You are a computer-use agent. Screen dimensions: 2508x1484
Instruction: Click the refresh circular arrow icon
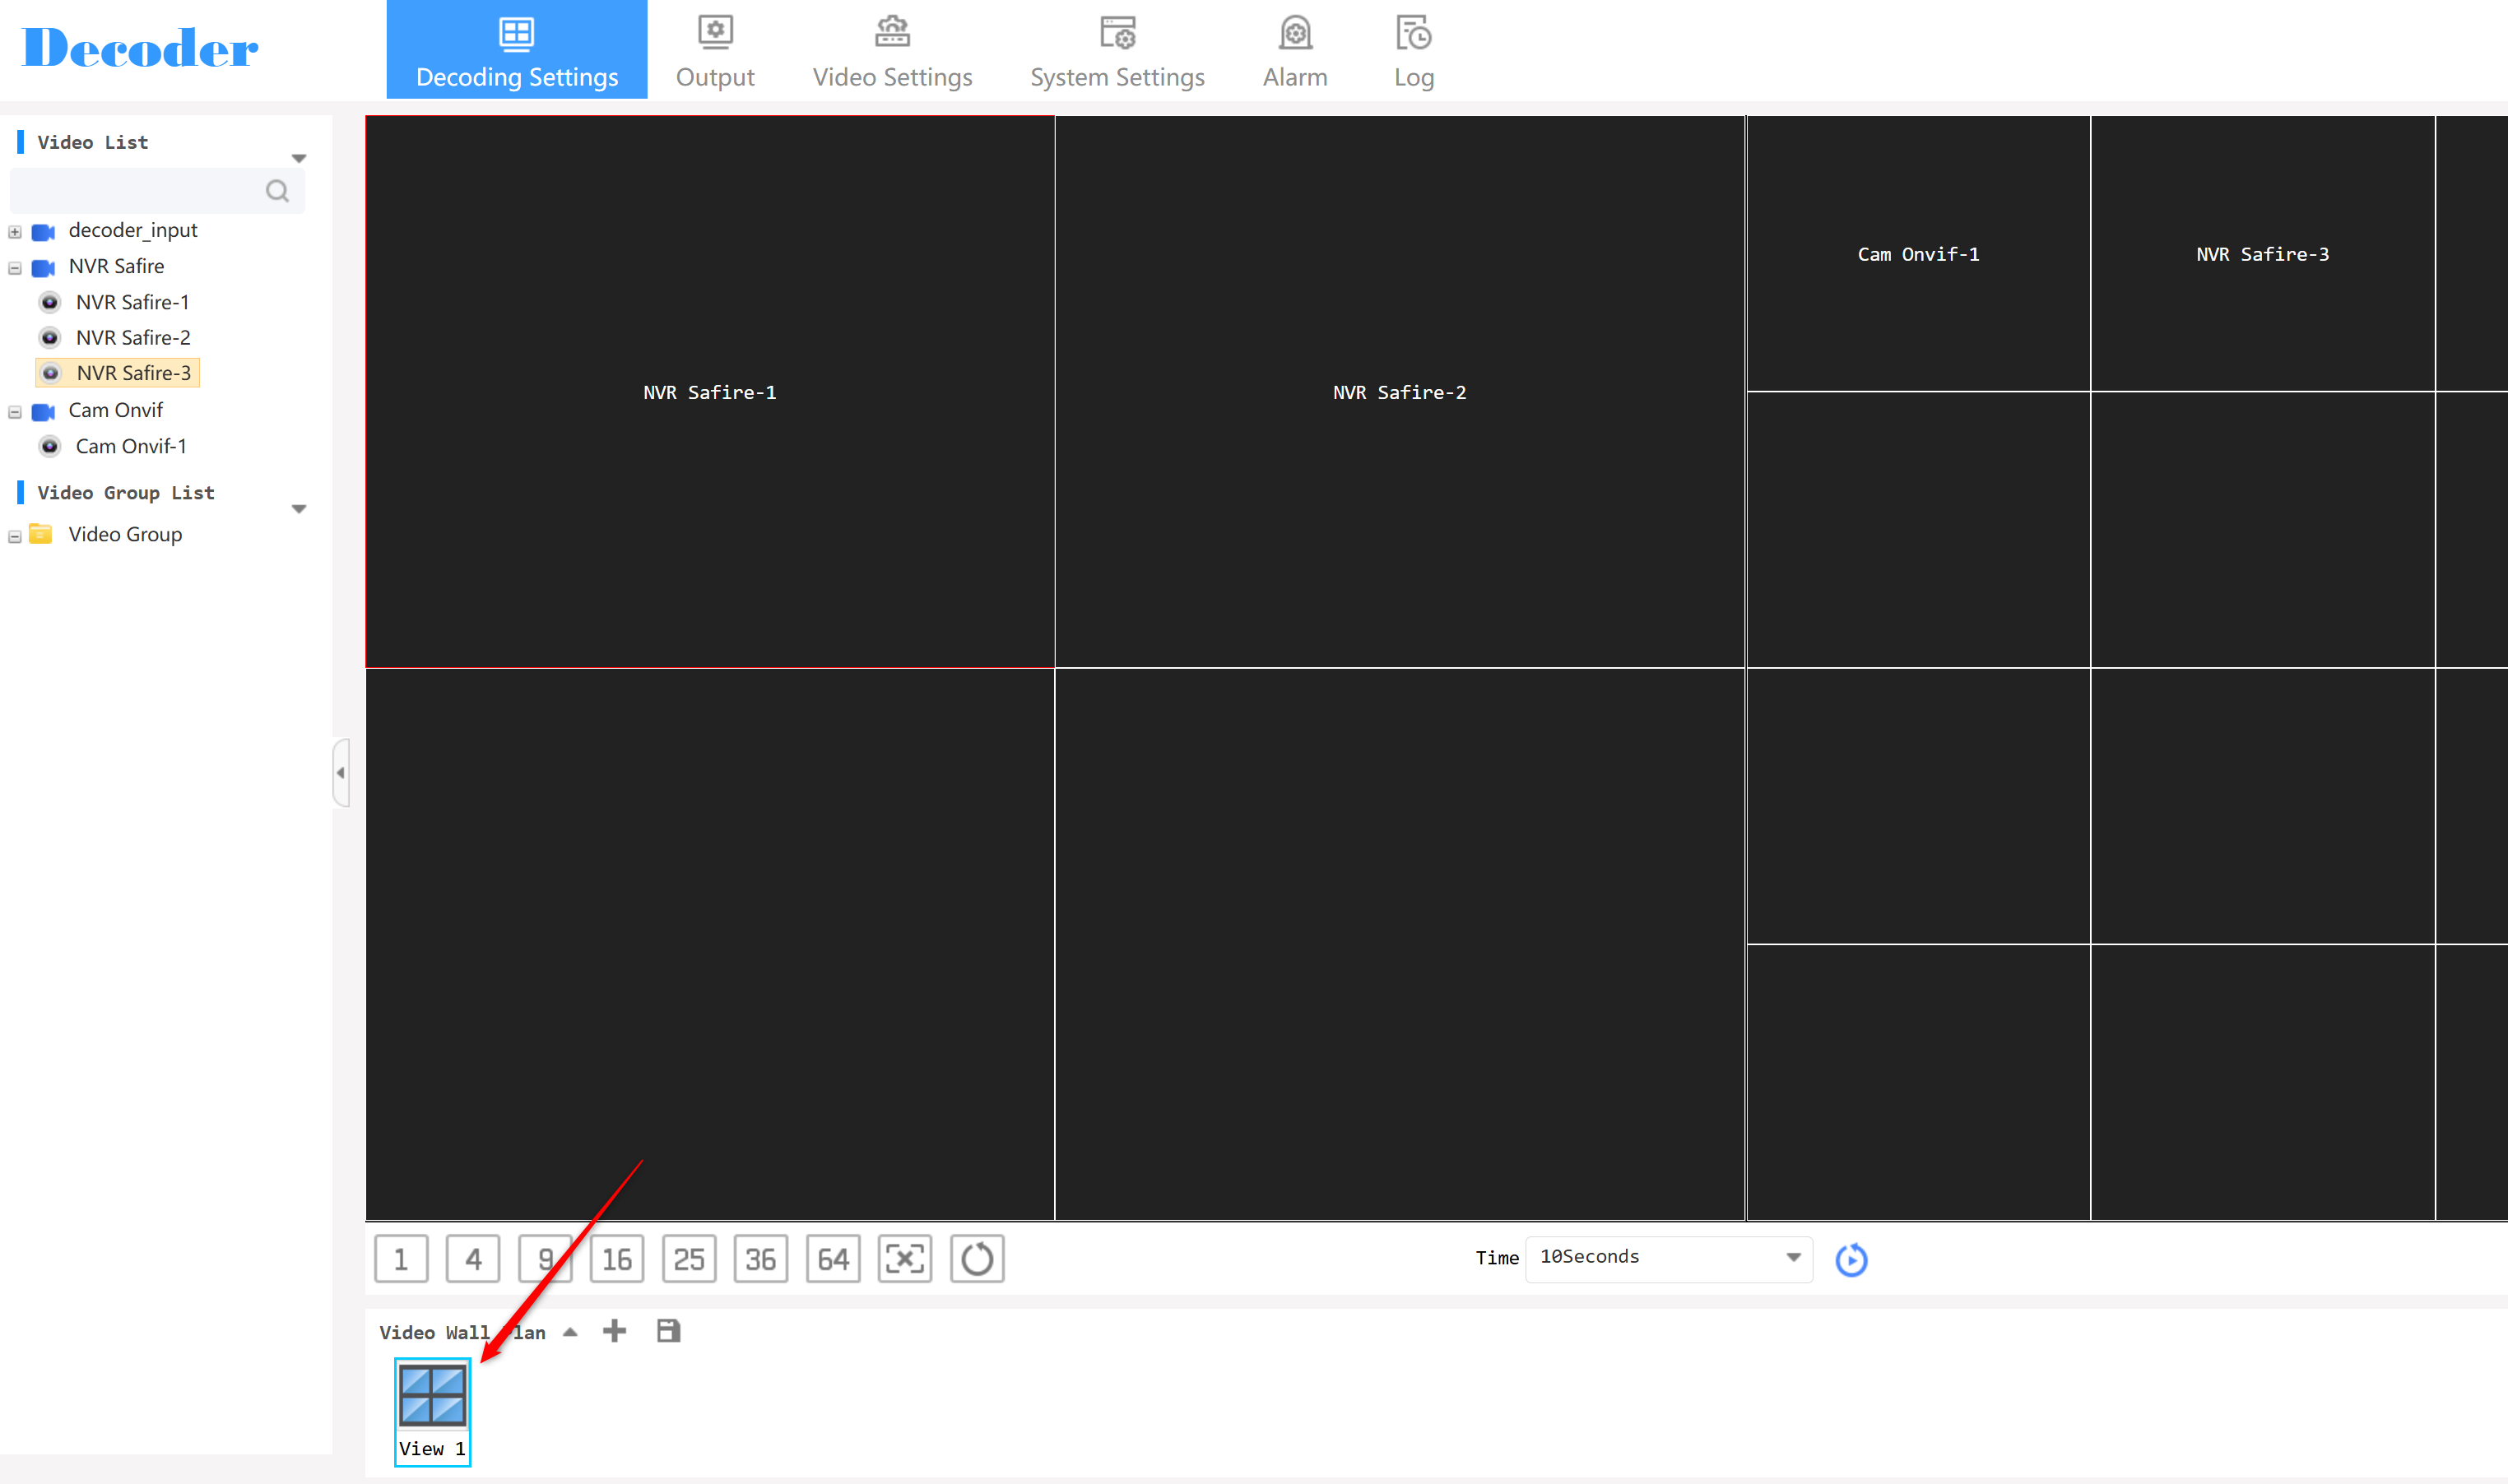tap(977, 1258)
